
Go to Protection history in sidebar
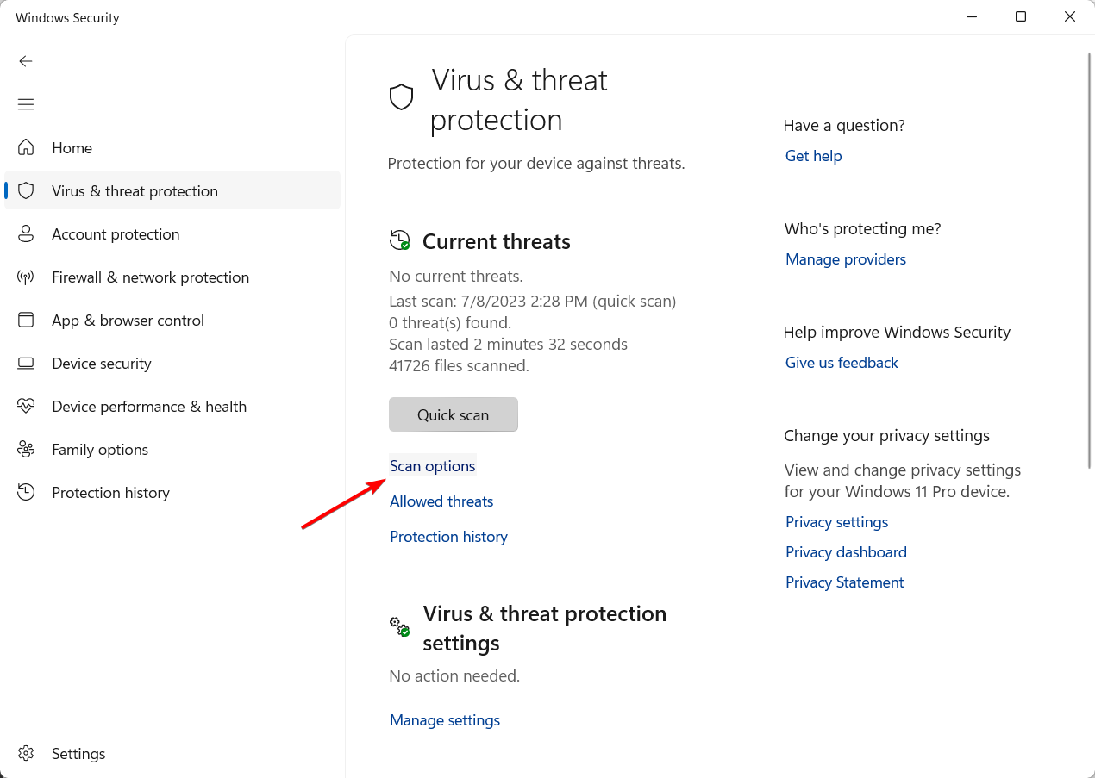110,493
